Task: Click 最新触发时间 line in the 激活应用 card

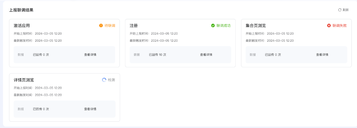Action: tap(38, 41)
